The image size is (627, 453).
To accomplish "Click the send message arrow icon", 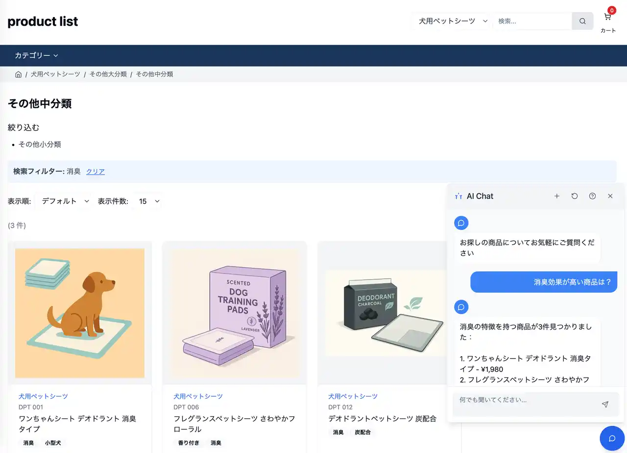I will pos(605,404).
